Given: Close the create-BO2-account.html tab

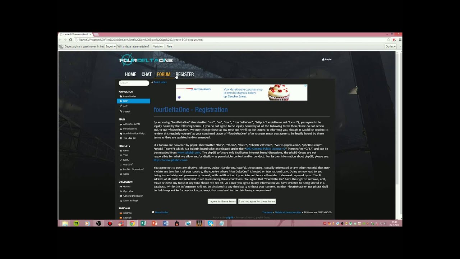Looking at the screenshot, I should coord(91,35).
